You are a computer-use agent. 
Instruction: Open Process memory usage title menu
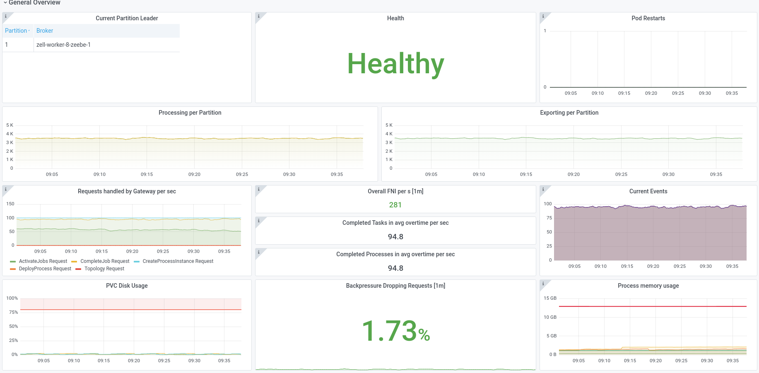[648, 286]
